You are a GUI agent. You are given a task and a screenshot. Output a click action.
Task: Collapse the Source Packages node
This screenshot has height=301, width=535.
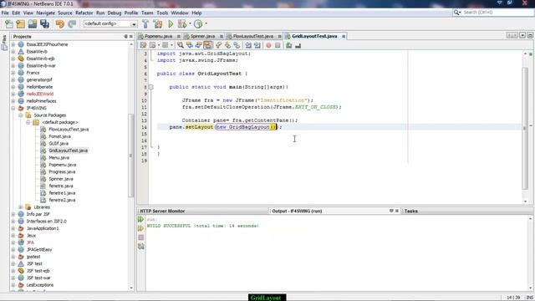tap(21, 115)
